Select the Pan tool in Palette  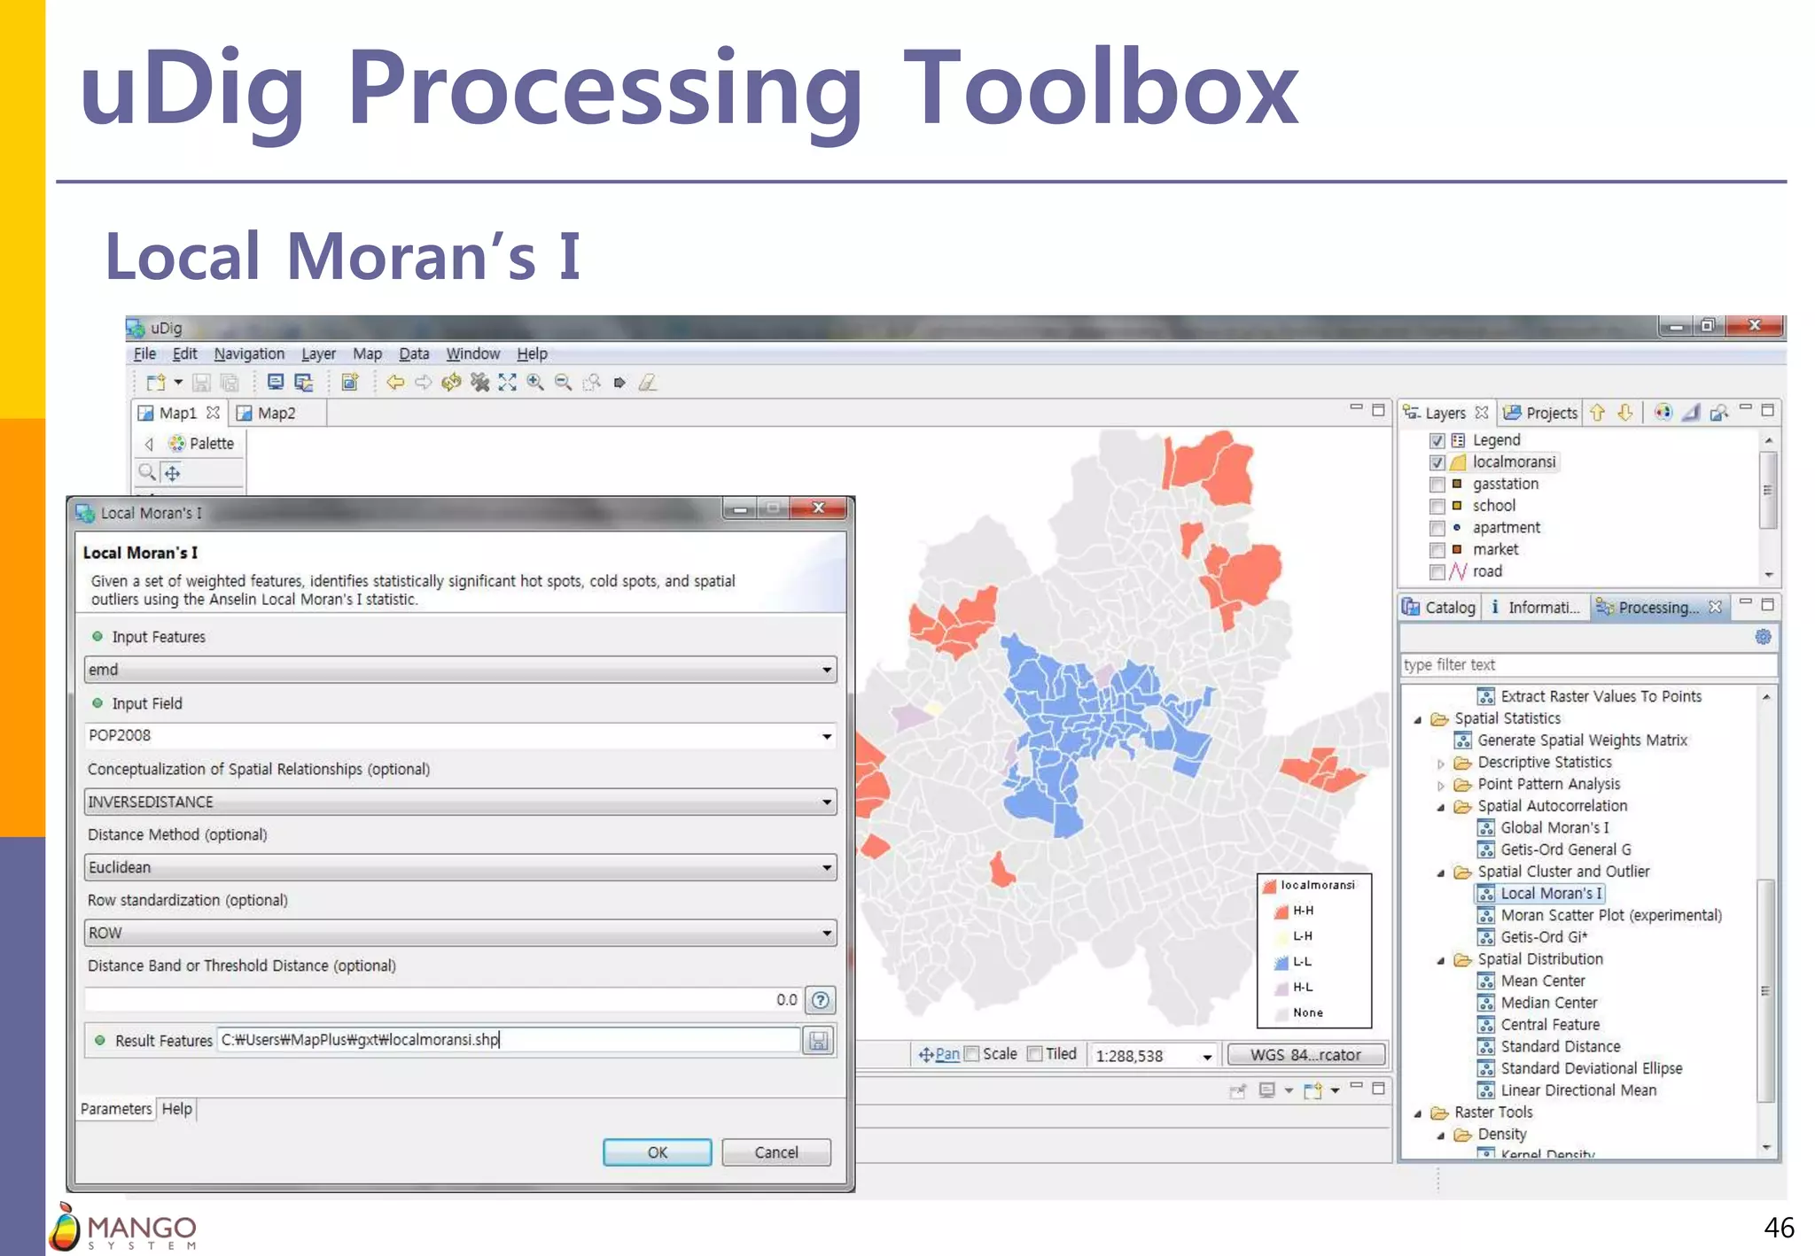(173, 473)
